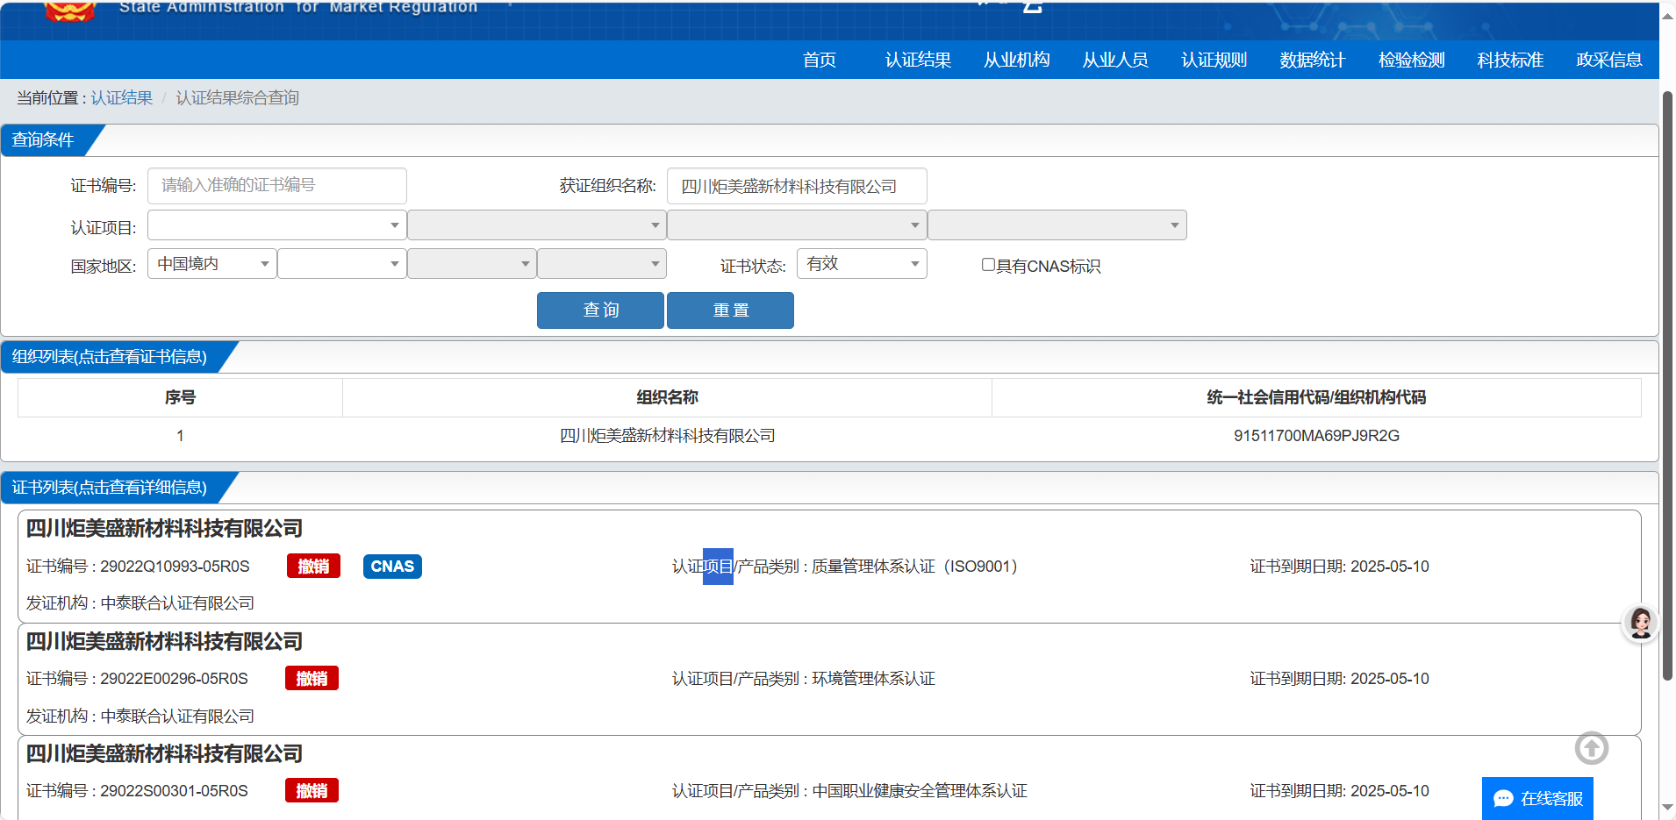The height and width of the screenshot is (820, 1676).
Task: Open the third 认证项目 dropdown
Action: click(x=797, y=225)
